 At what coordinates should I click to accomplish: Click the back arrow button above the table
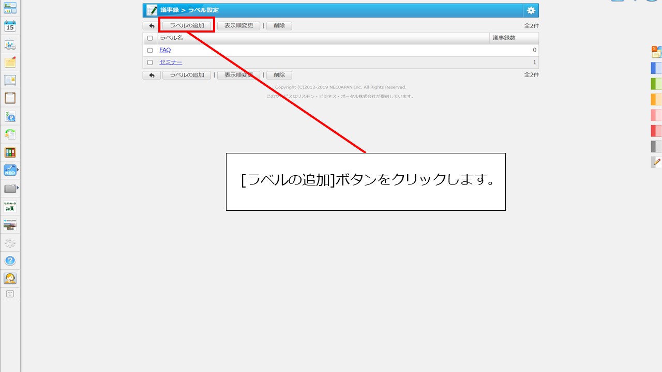tap(152, 26)
